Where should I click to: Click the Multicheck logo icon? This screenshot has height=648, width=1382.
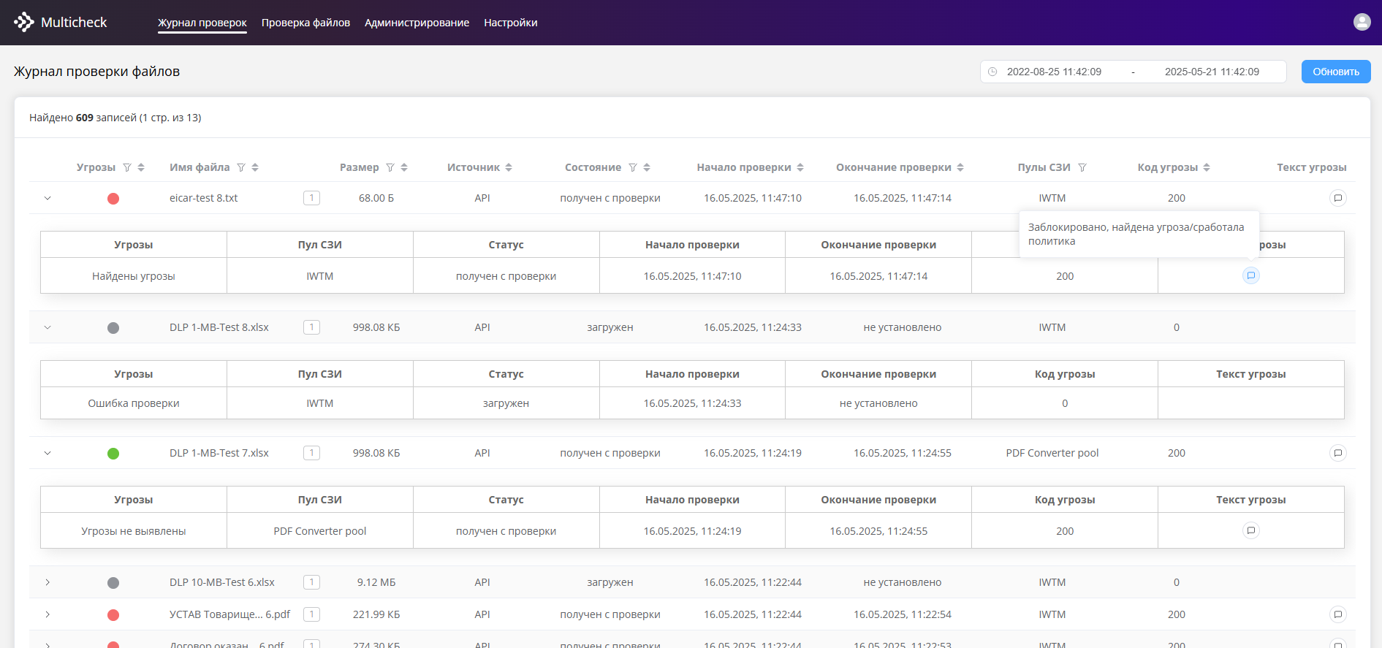point(24,22)
